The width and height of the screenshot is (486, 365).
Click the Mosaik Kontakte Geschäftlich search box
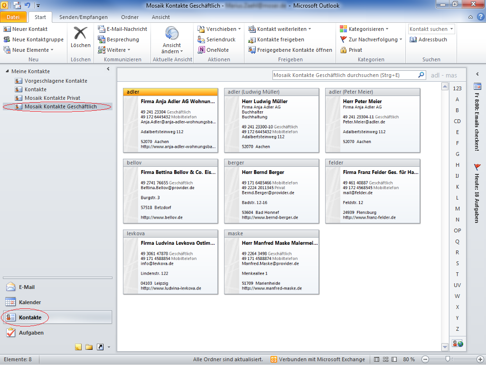345,75
